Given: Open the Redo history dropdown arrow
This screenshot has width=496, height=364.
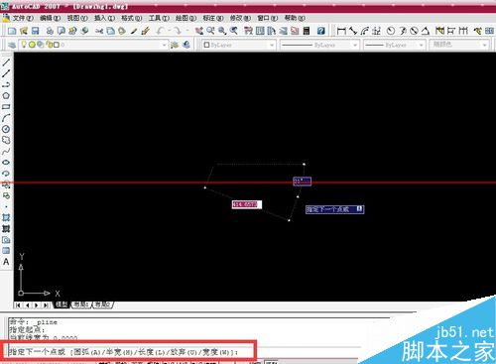Looking at the screenshot, I should (x=186, y=31).
